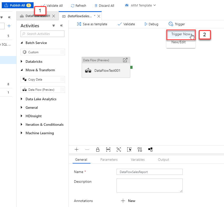Add a New annotation

pos(128,201)
